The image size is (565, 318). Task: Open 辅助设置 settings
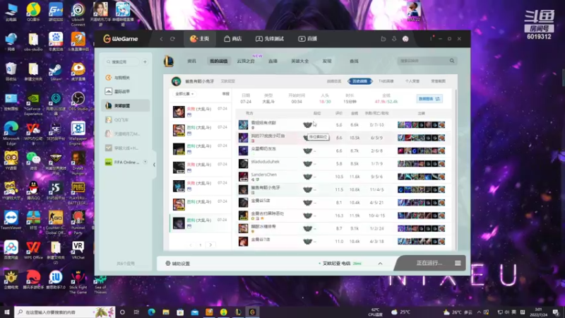pyautogui.click(x=178, y=264)
